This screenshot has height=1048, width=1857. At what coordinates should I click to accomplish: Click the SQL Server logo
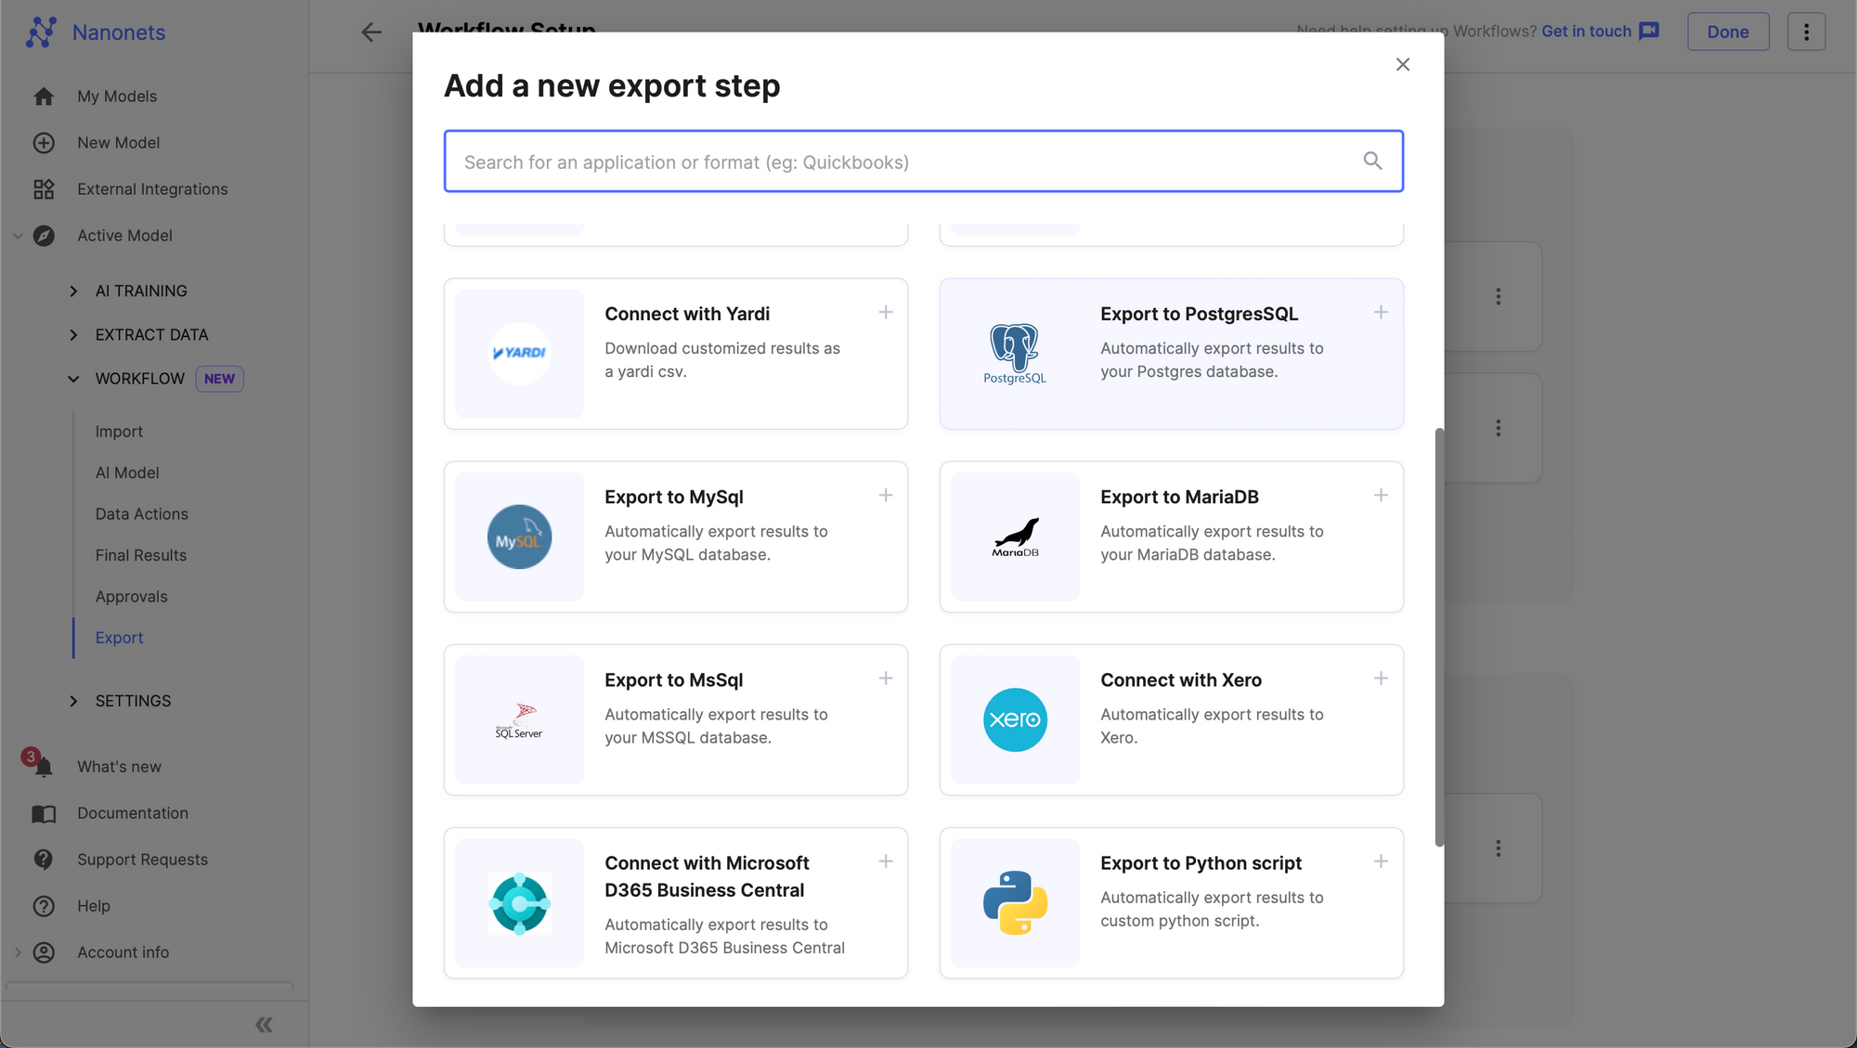pyautogui.click(x=519, y=719)
